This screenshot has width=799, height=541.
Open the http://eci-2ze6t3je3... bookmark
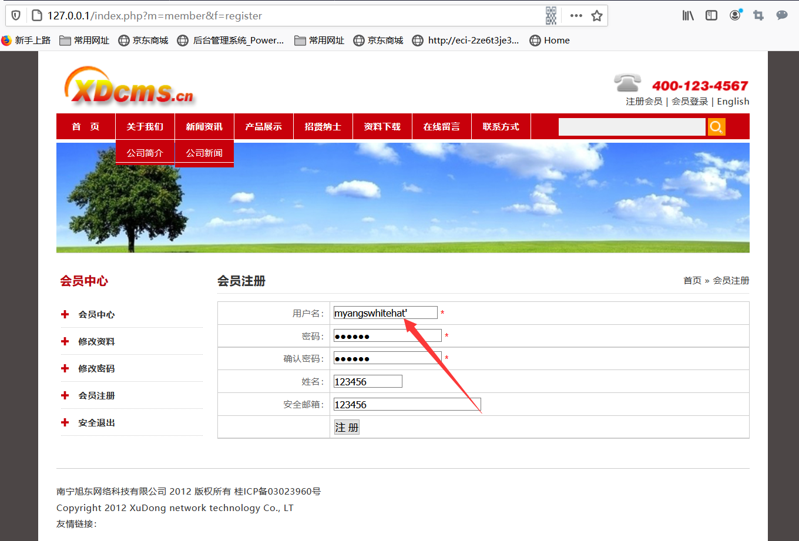point(466,41)
